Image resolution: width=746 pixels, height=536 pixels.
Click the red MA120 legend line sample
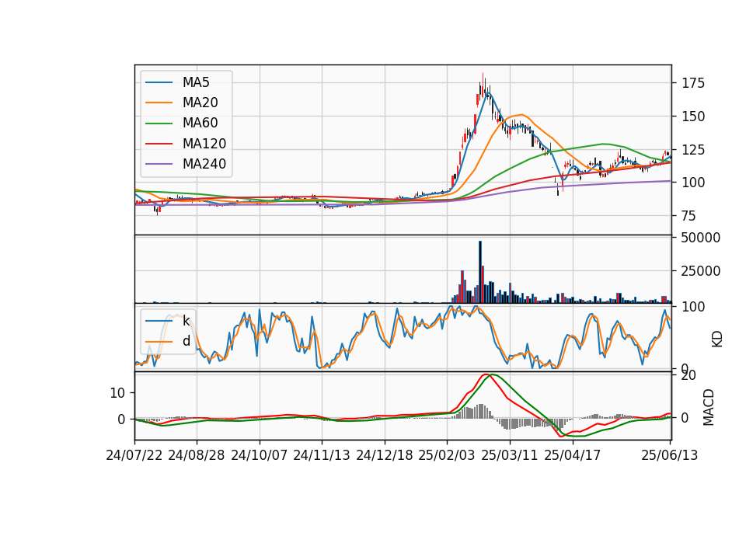click(159, 144)
